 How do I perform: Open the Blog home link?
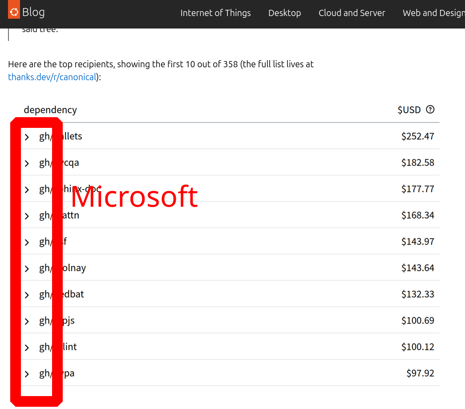[x=33, y=12]
